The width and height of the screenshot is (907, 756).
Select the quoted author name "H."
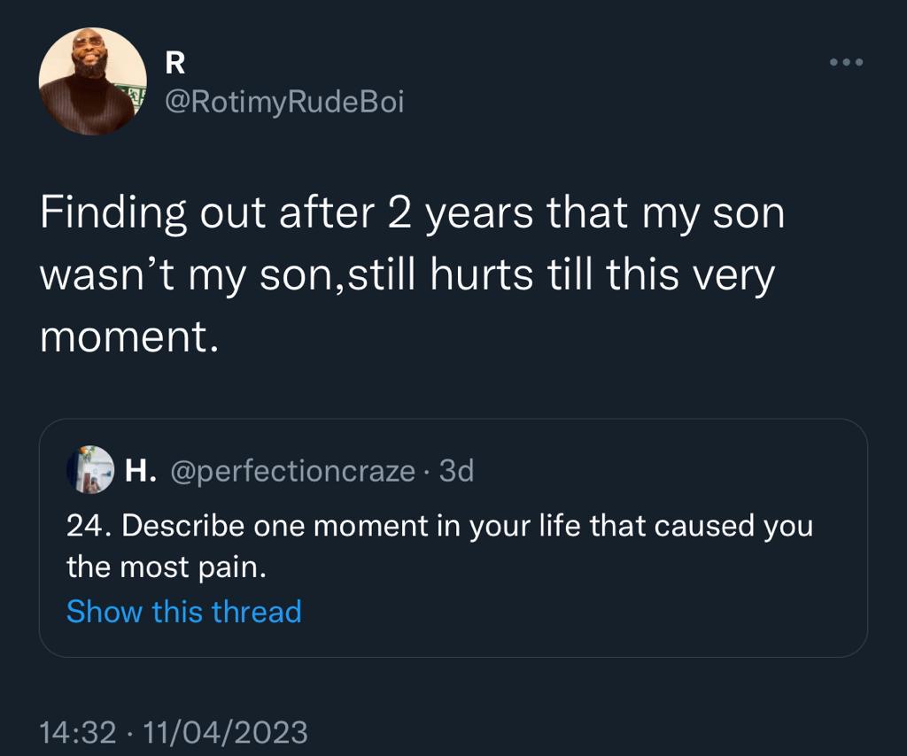(141, 471)
